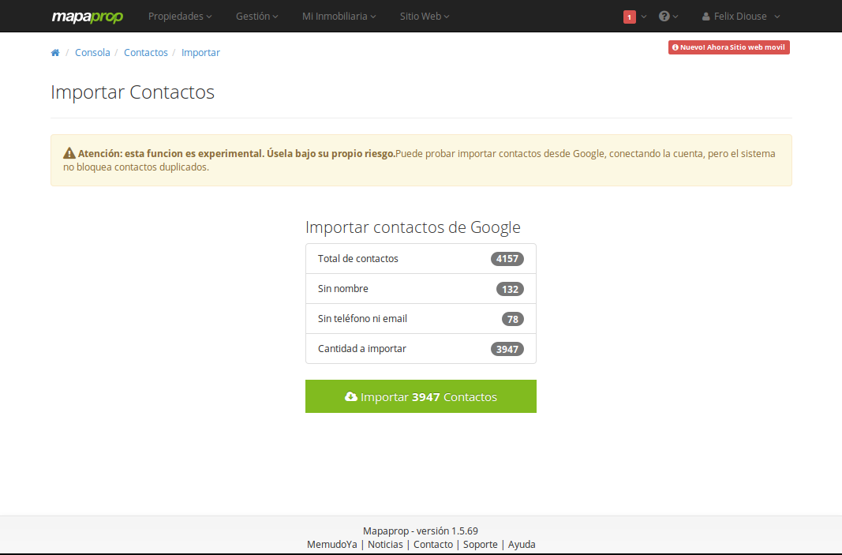Click the warning triangle icon in alert
This screenshot has height=555, width=842.
click(69, 153)
